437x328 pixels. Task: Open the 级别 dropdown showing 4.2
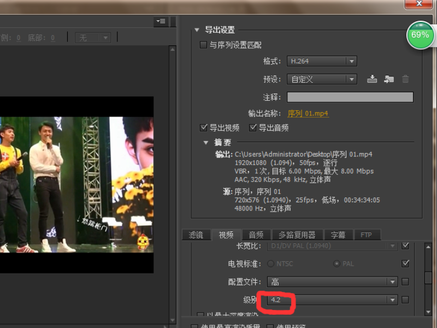pyautogui.click(x=332, y=300)
